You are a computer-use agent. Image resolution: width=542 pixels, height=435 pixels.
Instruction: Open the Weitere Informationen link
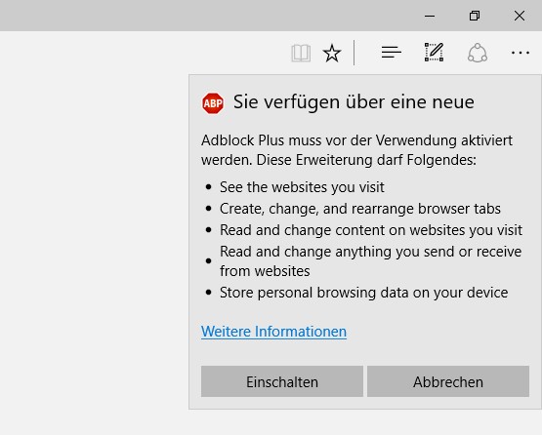point(273,332)
